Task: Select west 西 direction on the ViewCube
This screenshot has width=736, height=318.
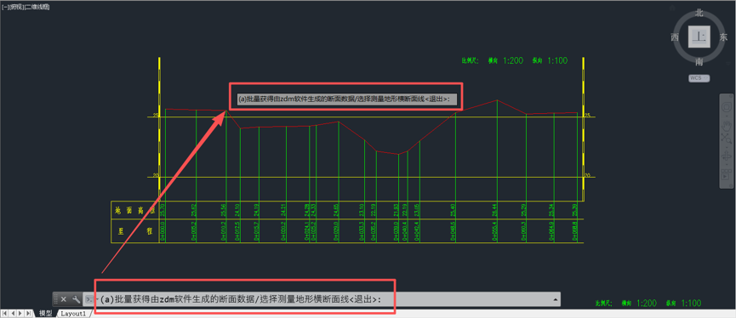Action: coord(675,37)
